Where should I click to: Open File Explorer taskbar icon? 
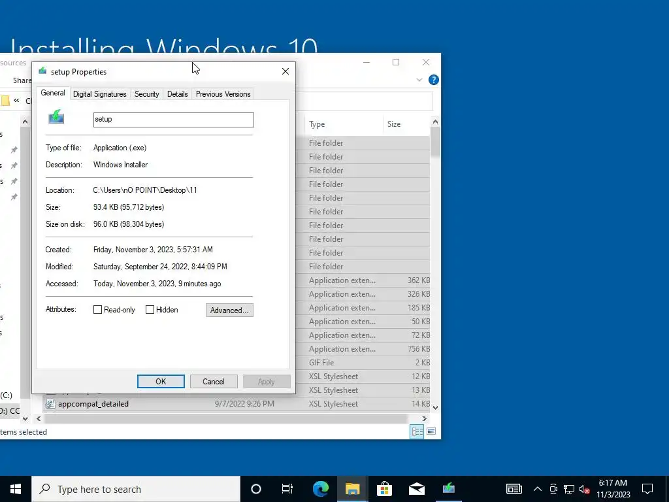352,489
